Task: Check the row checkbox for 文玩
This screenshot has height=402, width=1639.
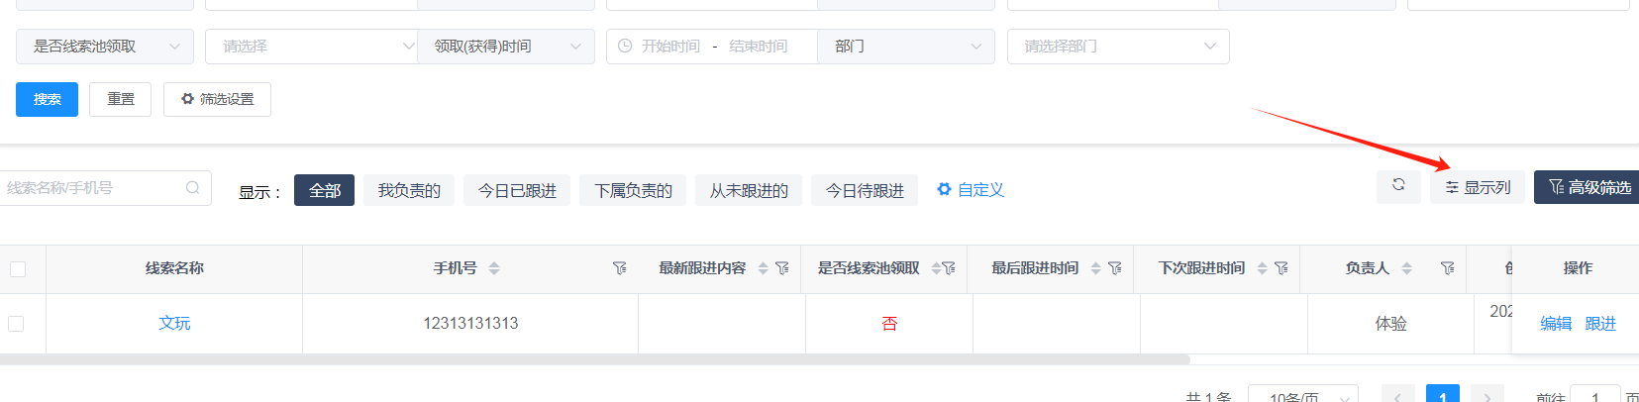Action: point(16,324)
